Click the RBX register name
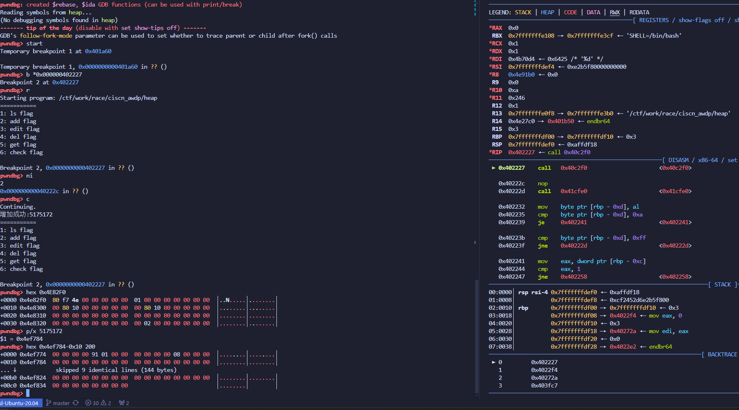The width and height of the screenshot is (739, 410). pyautogui.click(x=497, y=36)
